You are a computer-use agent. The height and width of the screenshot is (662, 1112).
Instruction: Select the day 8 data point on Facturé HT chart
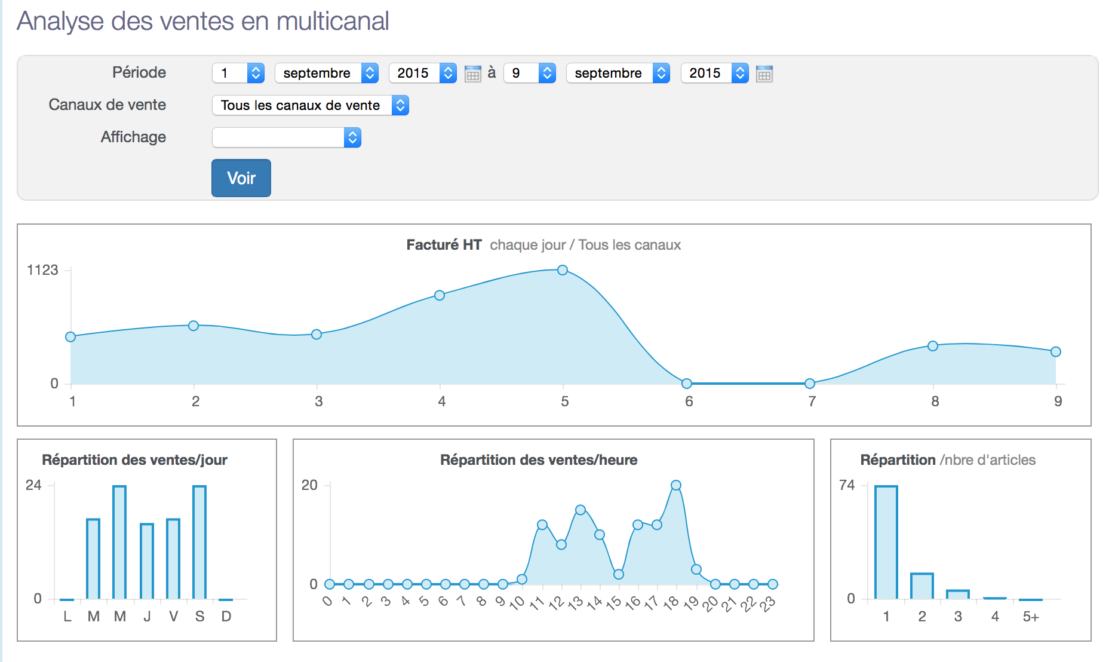(x=933, y=346)
